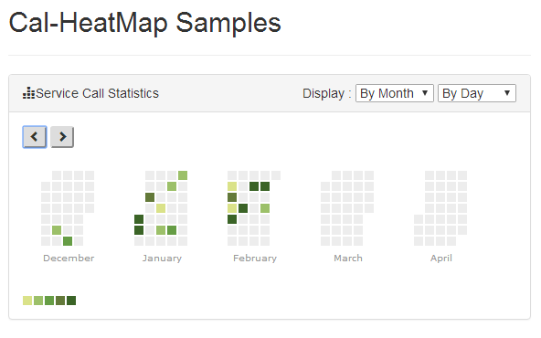Select the February month label
Viewport: 541px width, 338px height.
tap(255, 258)
